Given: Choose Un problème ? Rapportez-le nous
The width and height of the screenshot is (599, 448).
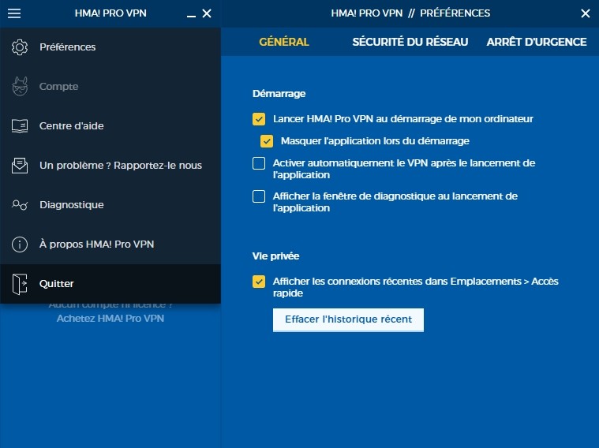Looking at the screenshot, I should (x=110, y=166).
